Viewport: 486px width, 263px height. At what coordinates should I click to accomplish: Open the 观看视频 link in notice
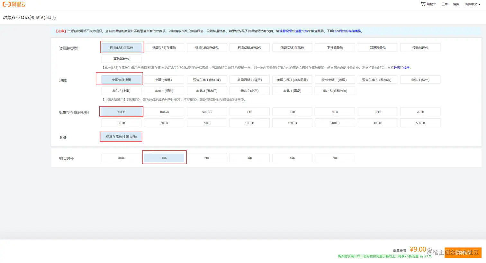(x=285, y=31)
